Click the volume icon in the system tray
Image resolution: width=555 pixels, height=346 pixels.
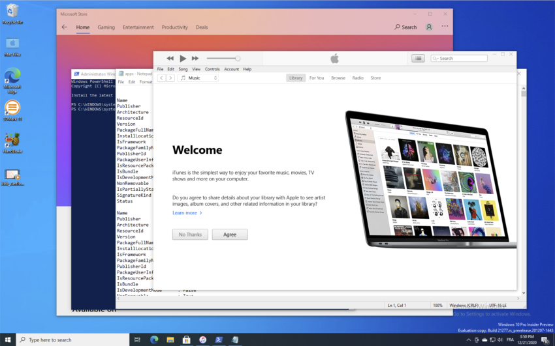click(499, 340)
